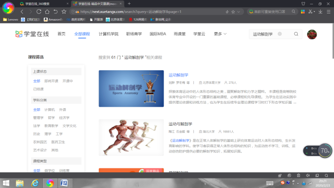Image resolution: width=334 pixels, height=188 pixels.
Task: Open the Sports Anatomy course thumbnail
Action: (131, 88)
